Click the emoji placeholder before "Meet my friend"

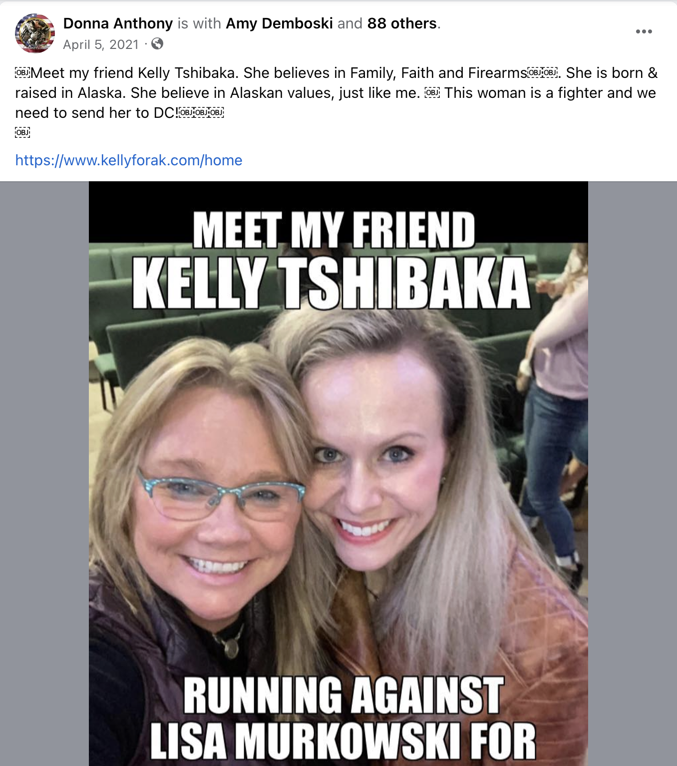point(22,73)
